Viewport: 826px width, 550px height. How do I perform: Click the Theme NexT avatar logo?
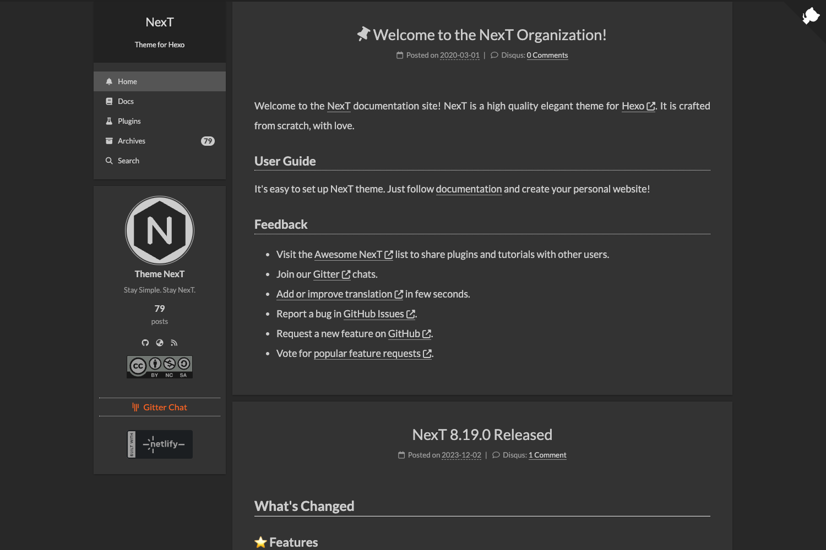click(x=160, y=230)
